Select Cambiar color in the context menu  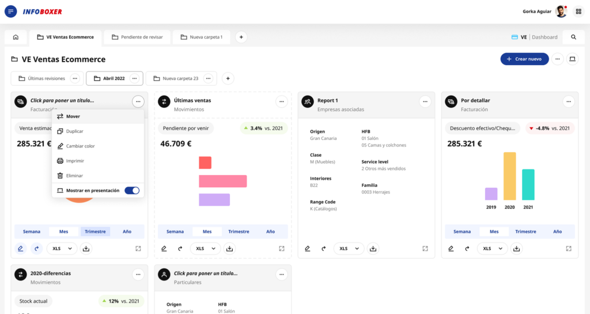pyautogui.click(x=80, y=146)
